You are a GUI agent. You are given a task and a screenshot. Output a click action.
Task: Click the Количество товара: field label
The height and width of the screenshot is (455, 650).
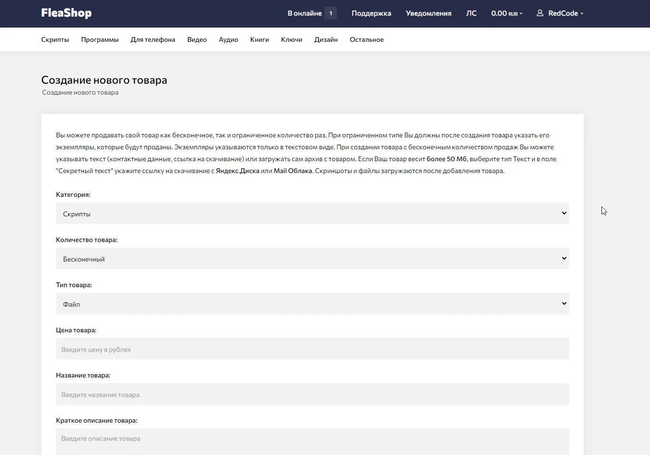click(x=87, y=240)
